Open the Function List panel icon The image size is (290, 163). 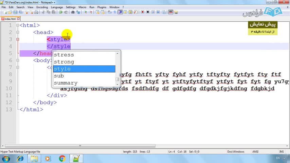[135, 12]
